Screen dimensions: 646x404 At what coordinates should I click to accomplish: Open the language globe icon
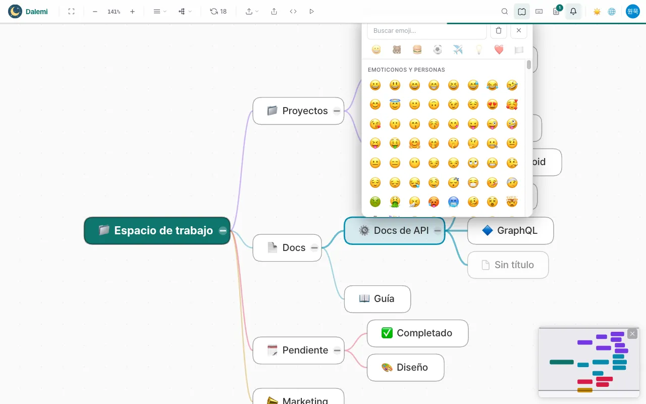pyautogui.click(x=612, y=11)
